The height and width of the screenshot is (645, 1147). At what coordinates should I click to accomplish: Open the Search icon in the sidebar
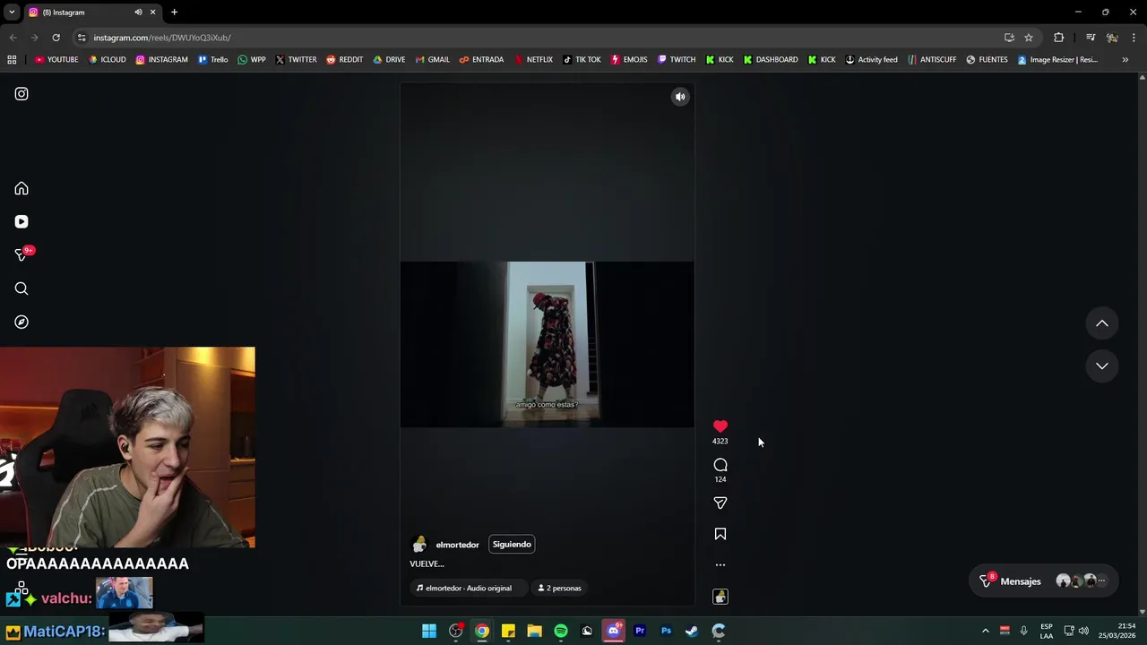(22, 288)
